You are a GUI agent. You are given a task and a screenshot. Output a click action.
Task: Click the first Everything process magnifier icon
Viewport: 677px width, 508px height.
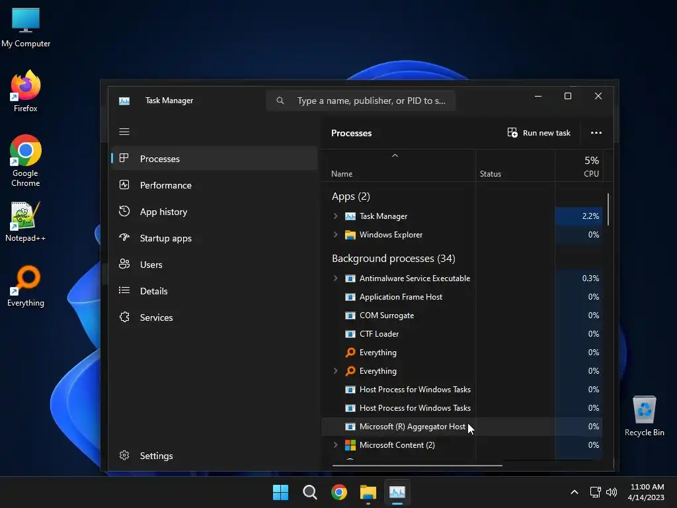point(350,353)
